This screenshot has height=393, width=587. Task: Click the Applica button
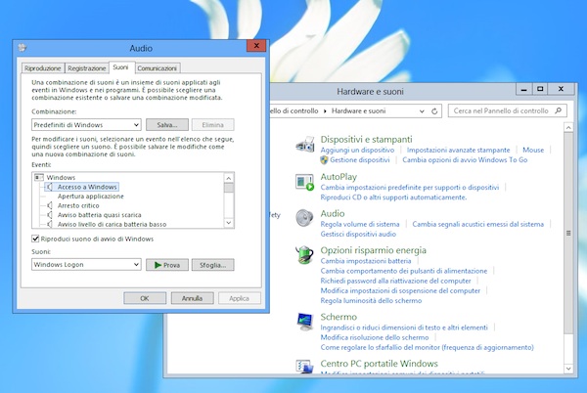[240, 298]
